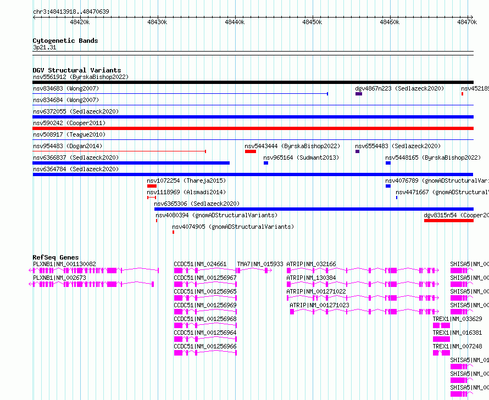The image size is (489, 400).
Task: Click the nsv6366837 blue variant bar
Action: [x=131, y=163]
